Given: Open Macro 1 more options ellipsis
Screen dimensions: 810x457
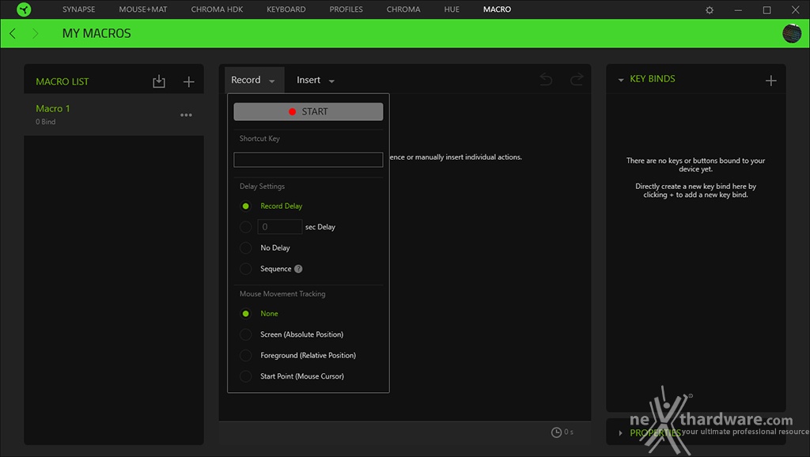Looking at the screenshot, I should click(186, 115).
